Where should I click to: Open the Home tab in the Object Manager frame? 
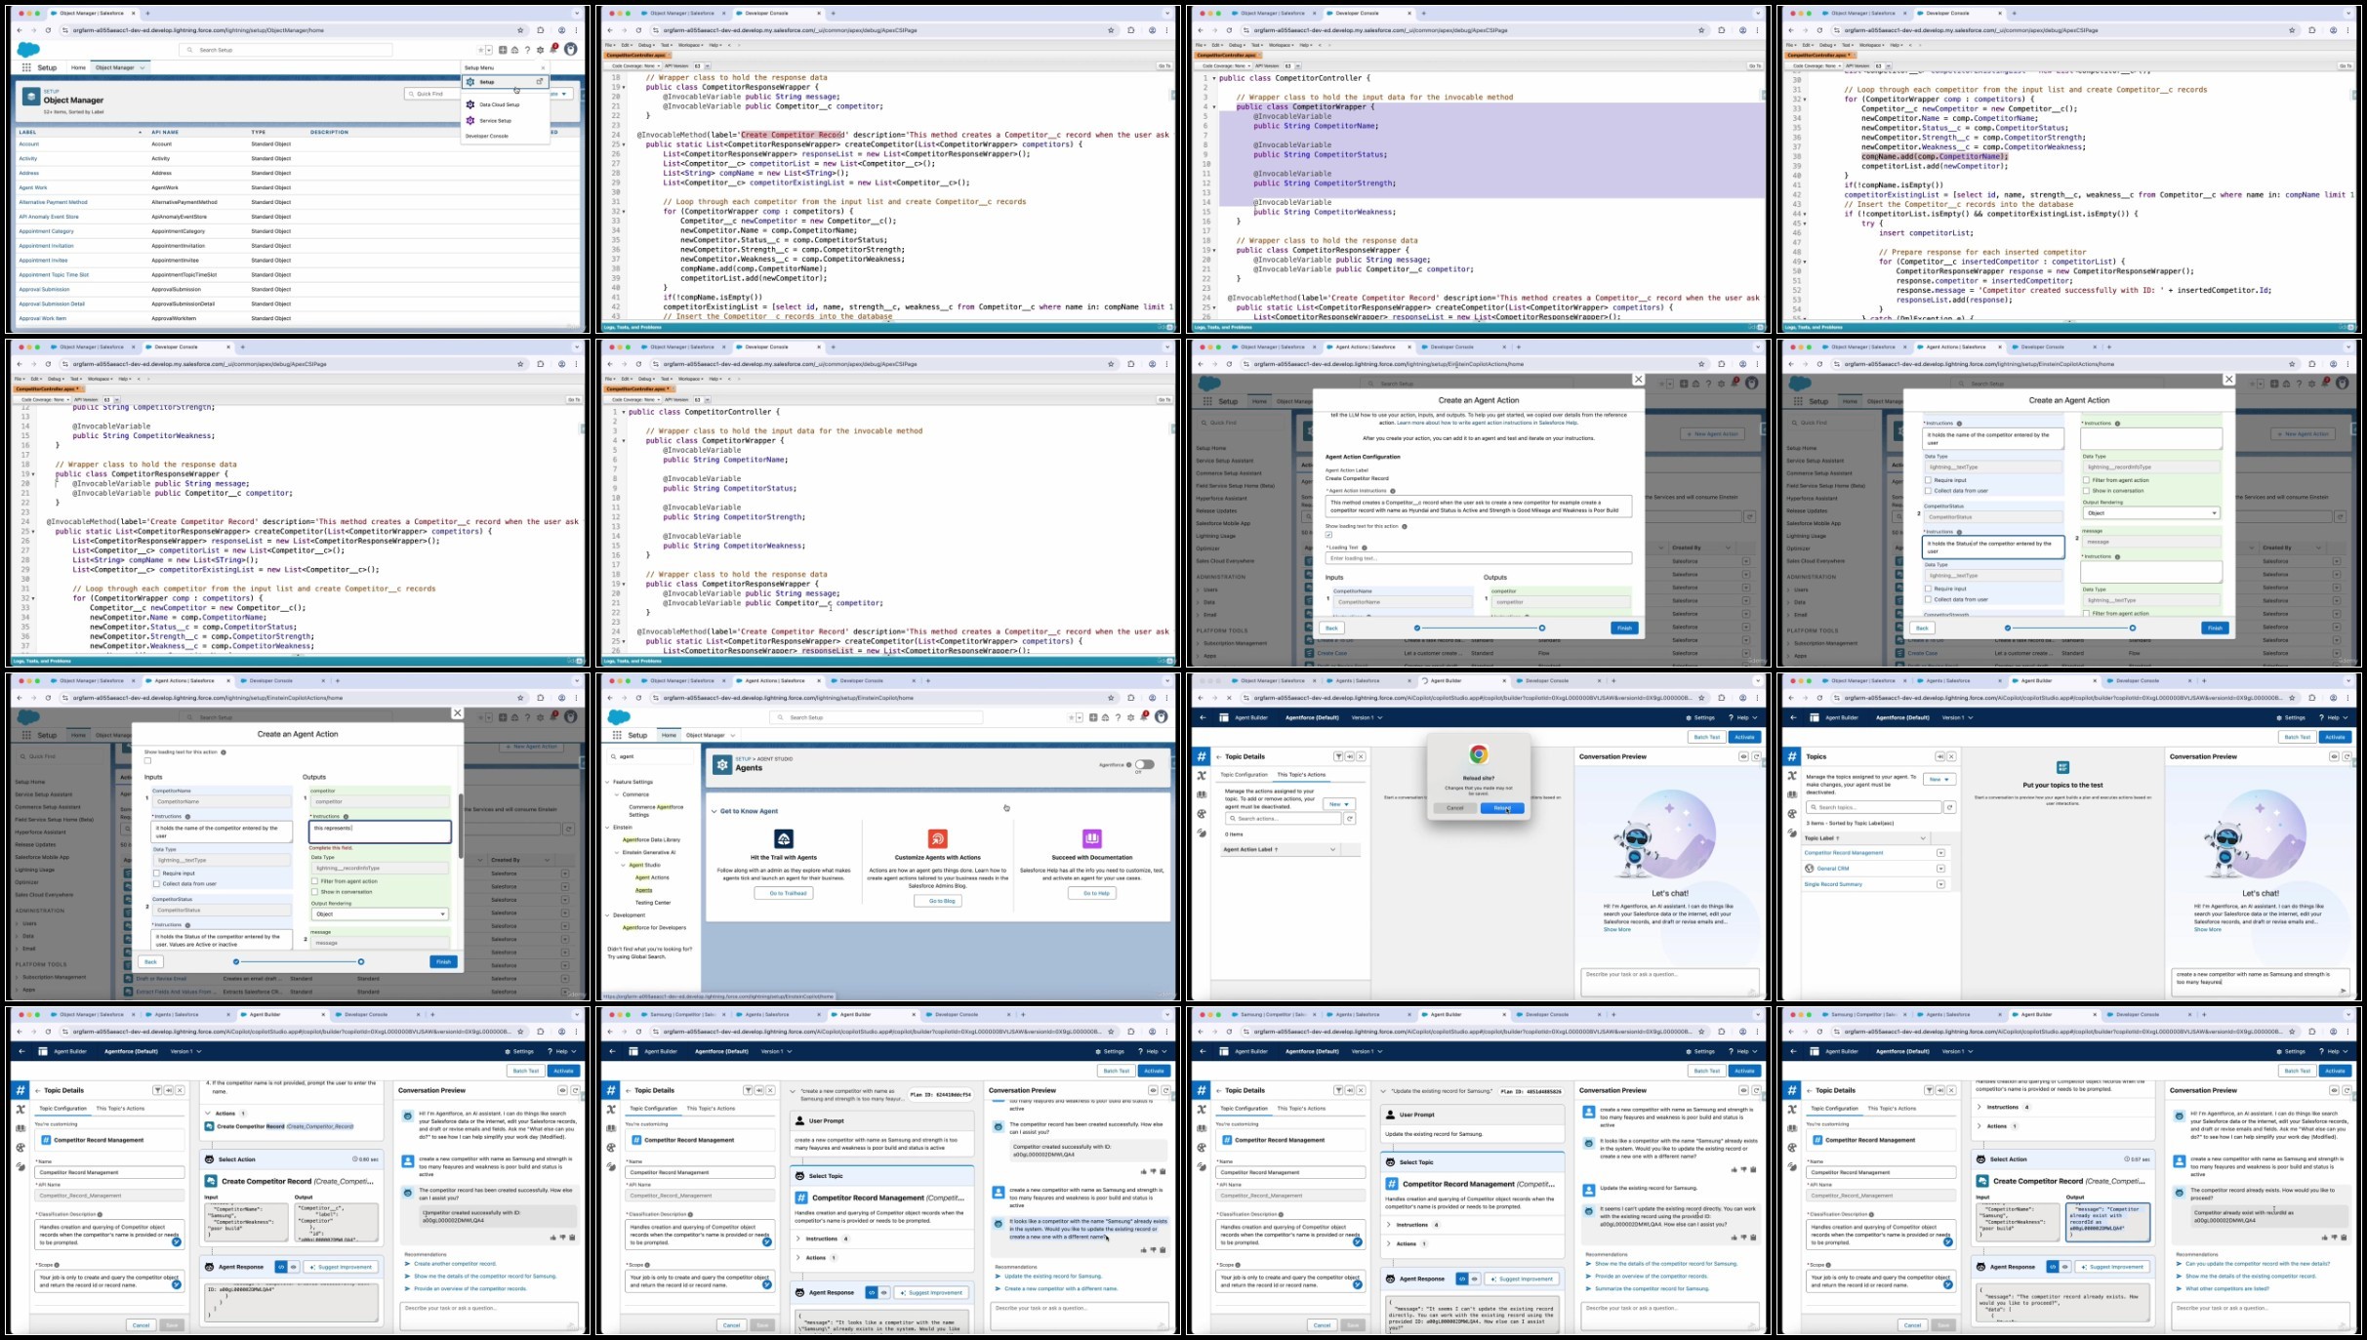tap(78, 67)
